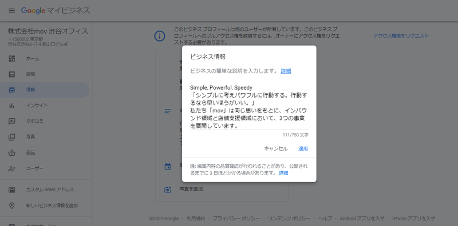Click 適用 to apply description
This screenshot has width=458, height=226.
click(x=303, y=148)
